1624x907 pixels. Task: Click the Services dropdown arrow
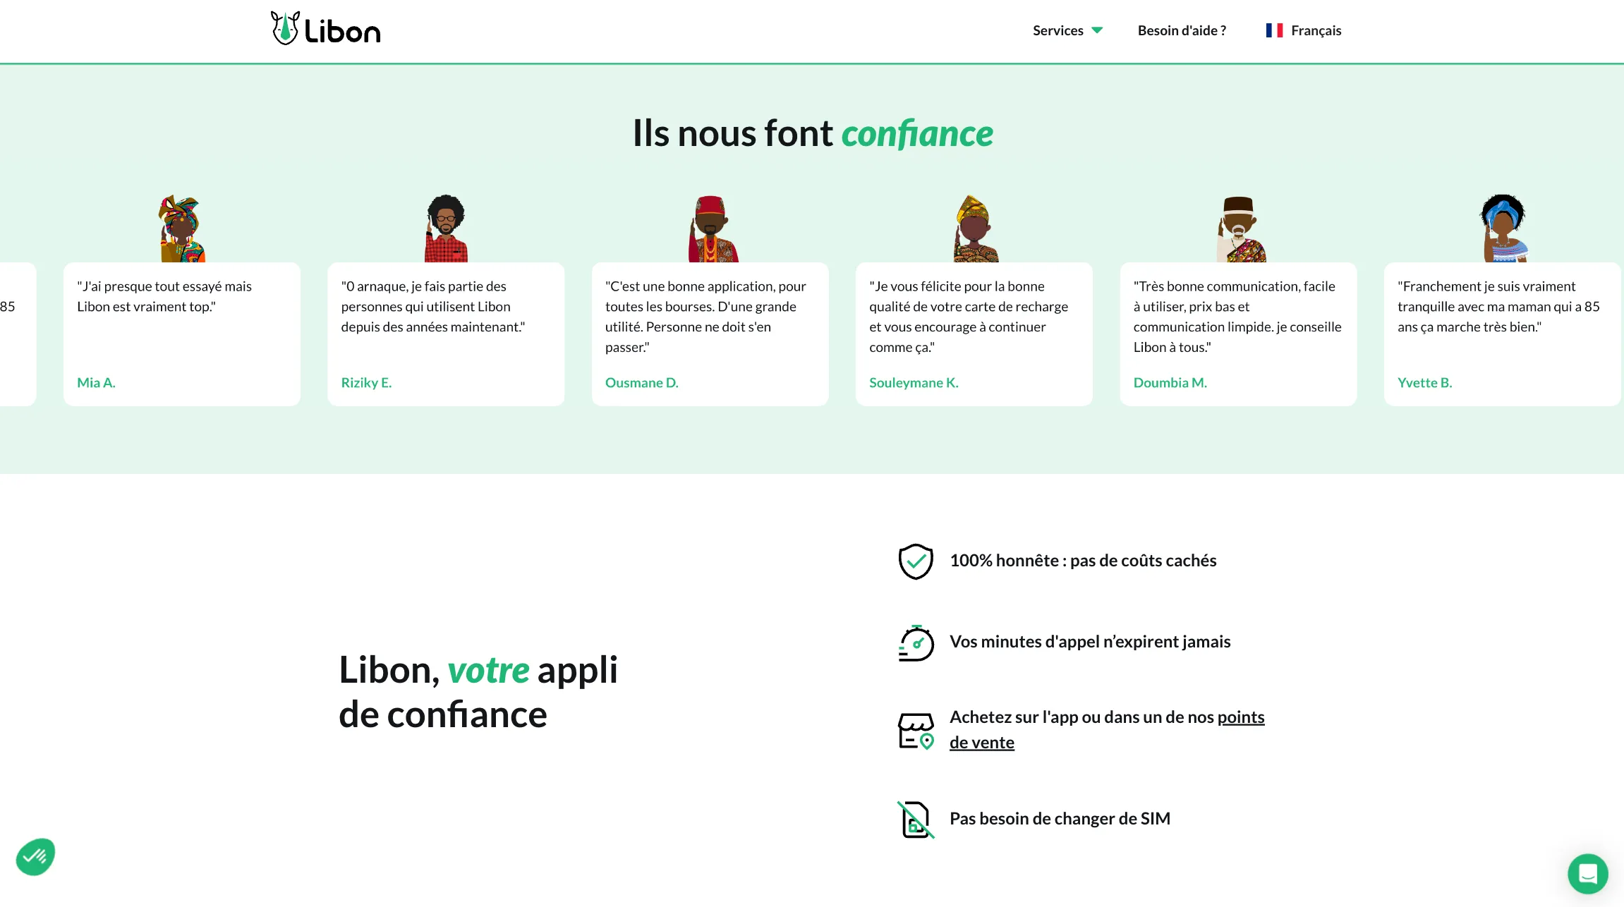(x=1097, y=30)
